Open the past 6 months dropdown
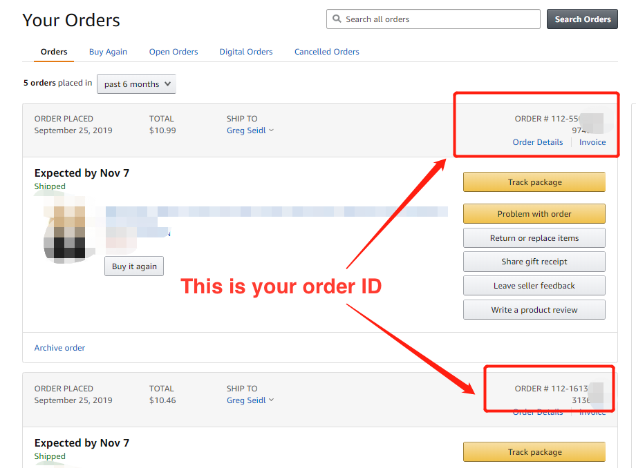 tap(136, 84)
